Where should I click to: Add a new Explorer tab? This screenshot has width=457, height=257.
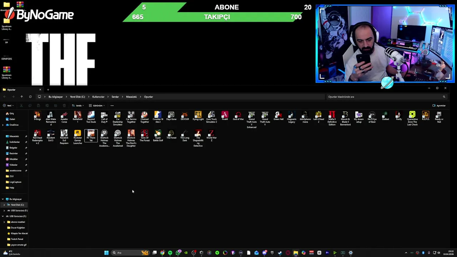48,90
